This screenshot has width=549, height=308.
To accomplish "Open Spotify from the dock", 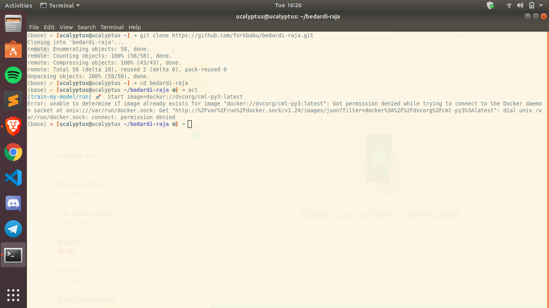I will (13, 75).
